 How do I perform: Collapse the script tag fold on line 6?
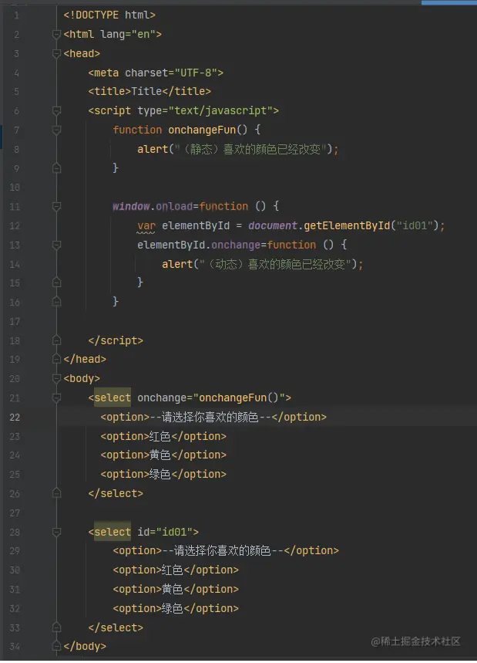(x=56, y=111)
